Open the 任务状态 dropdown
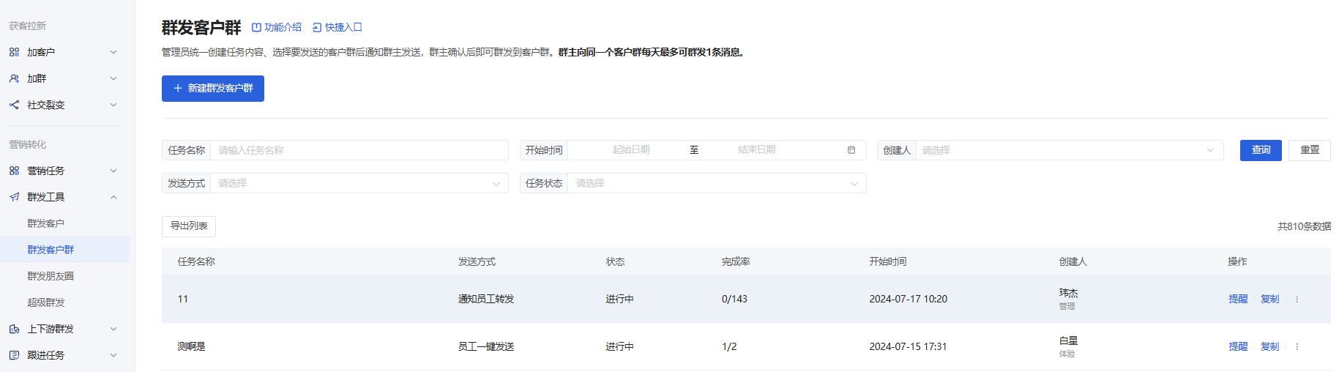Screen dimensions: 1339x372 click(x=717, y=183)
